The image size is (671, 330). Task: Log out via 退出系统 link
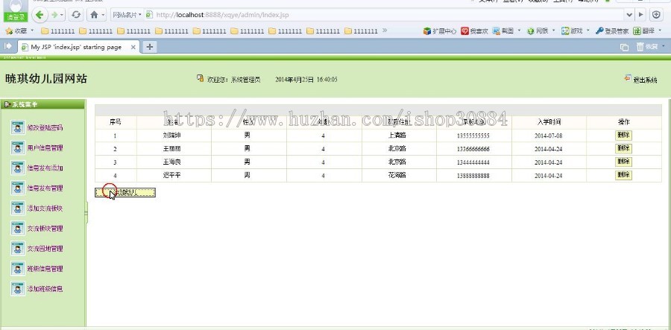(644, 80)
